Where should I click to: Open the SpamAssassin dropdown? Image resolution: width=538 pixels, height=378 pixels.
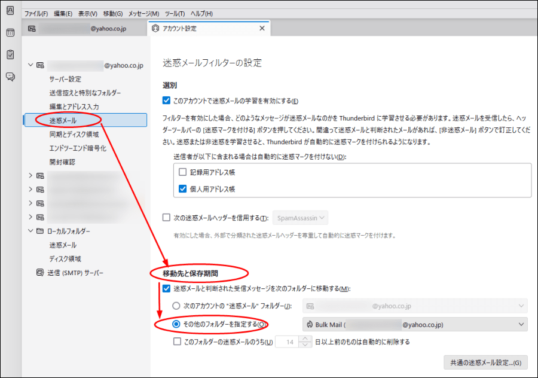(x=300, y=218)
